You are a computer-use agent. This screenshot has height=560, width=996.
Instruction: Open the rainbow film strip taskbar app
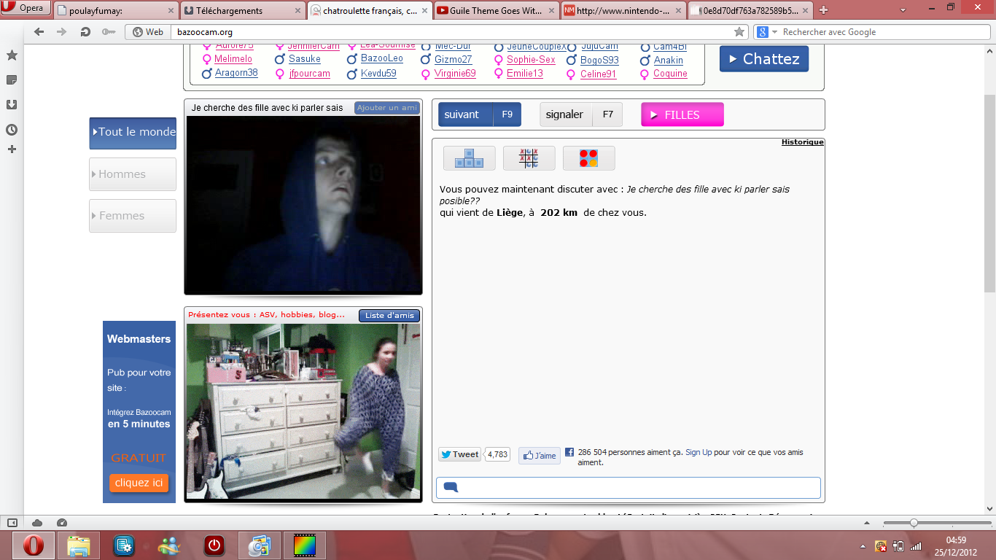click(305, 545)
